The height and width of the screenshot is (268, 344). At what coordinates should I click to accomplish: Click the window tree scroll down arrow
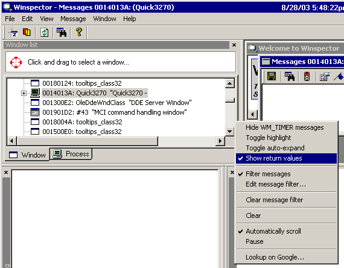[x=230, y=132]
